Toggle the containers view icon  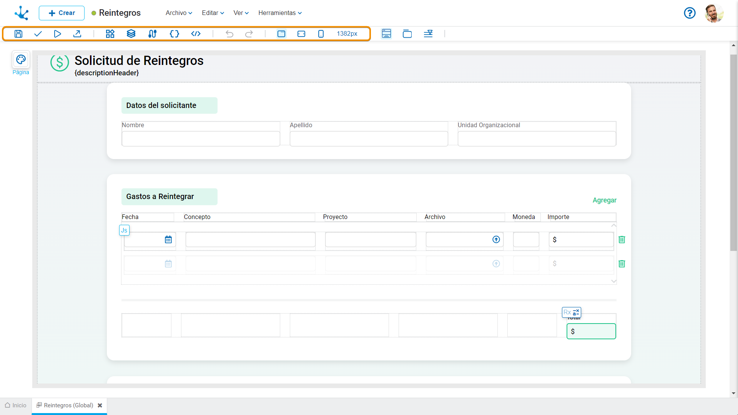point(407,34)
